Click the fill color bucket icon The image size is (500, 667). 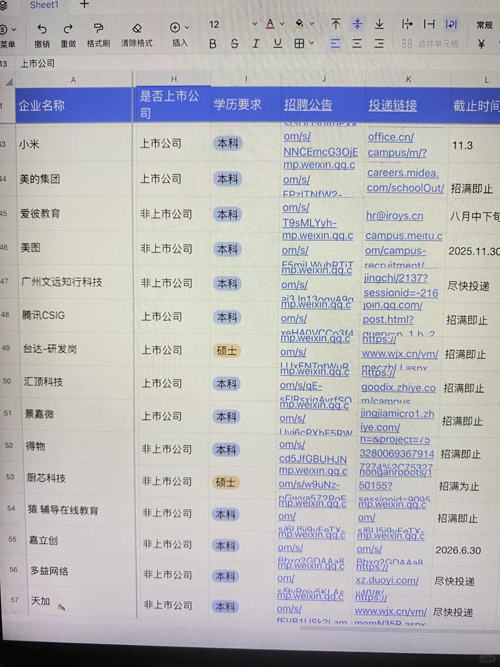(300, 23)
